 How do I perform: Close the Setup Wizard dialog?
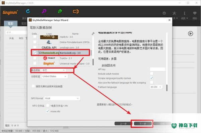click(x=169, y=20)
